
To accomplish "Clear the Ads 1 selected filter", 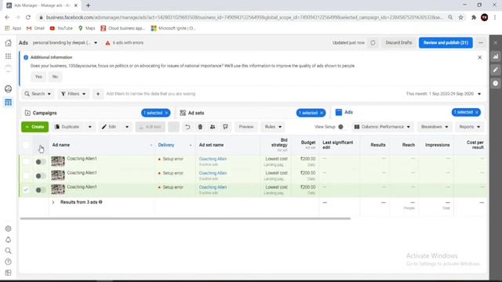I will pyautogui.click(x=477, y=112).
